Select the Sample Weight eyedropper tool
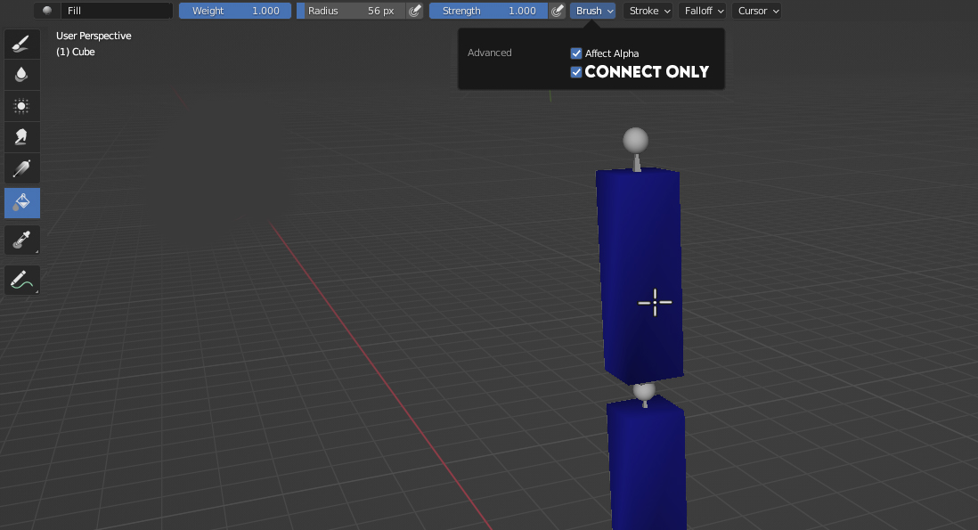Image resolution: width=978 pixels, height=530 pixels. click(22, 241)
